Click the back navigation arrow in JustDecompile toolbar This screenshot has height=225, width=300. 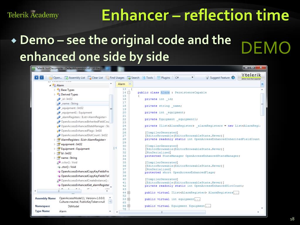click(x=36, y=77)
